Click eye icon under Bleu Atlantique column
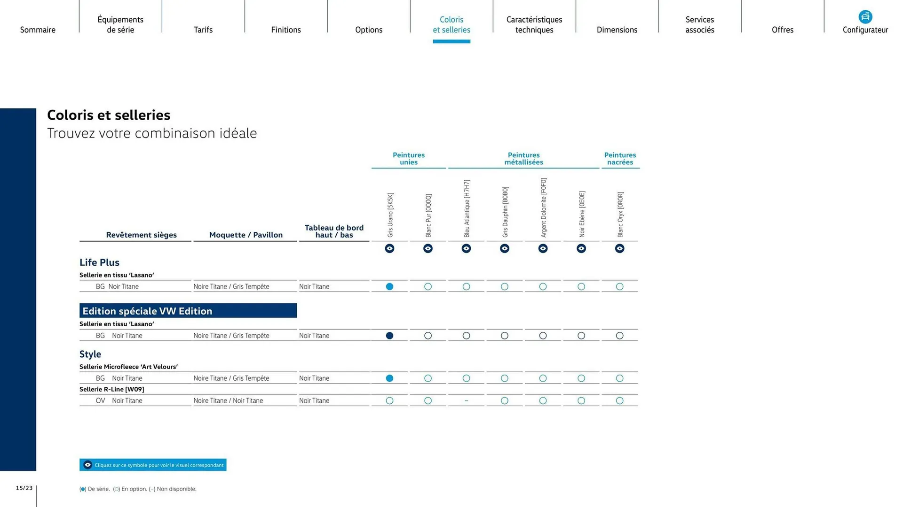Viewport: 903px width, 507px height. click(466, 248)
